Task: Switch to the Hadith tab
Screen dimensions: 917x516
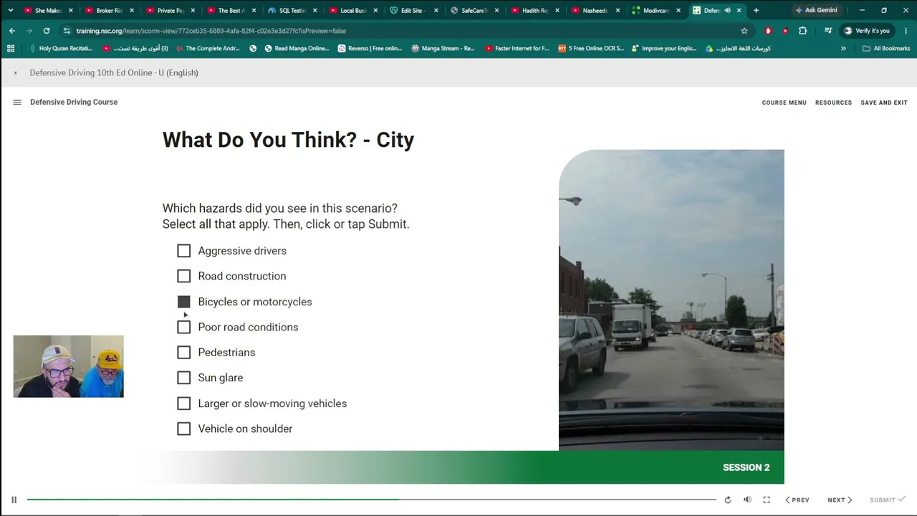Action: click(x=535, y=11)
